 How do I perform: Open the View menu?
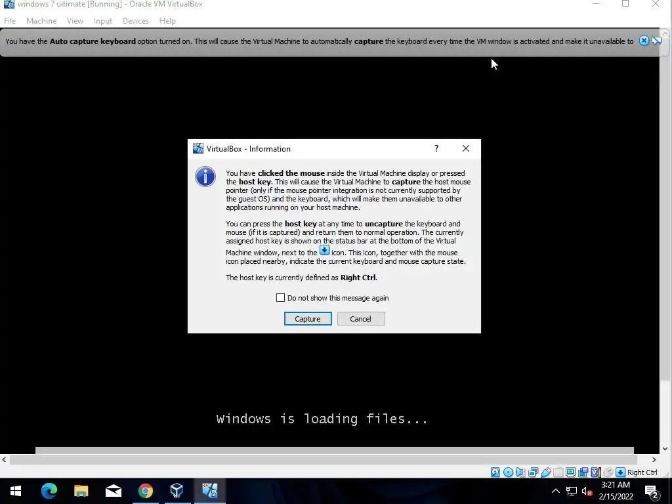pyautogui.click(x=75, y=20)
